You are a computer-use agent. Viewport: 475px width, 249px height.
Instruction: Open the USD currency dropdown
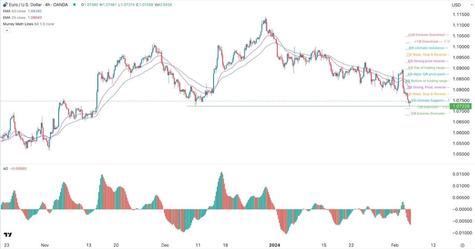(461, 5)
